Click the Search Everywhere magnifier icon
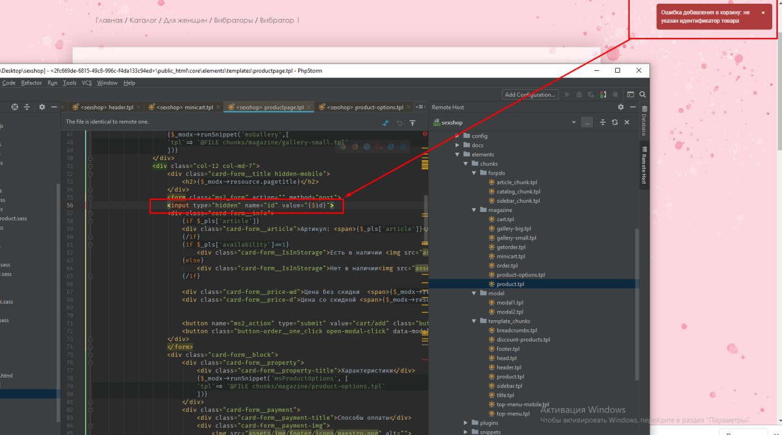 point(642,95)
